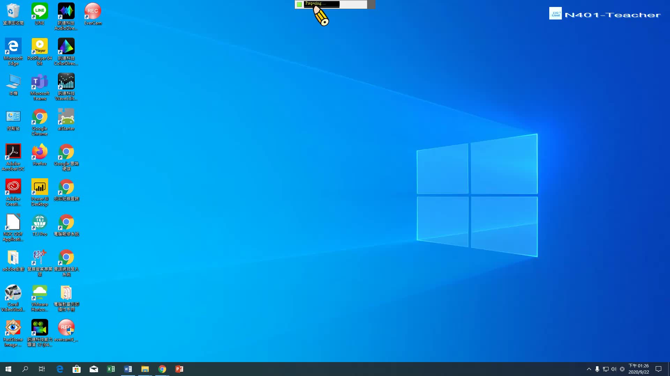Open the VMware Horizon shortcut
This screenshot has width=670, height=376.
coord(39,298)
